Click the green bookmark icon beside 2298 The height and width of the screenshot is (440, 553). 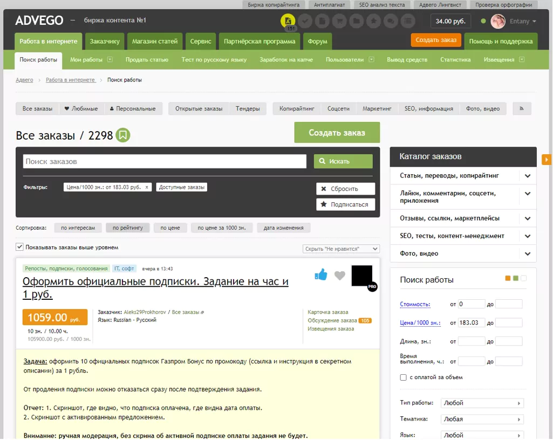122,135
